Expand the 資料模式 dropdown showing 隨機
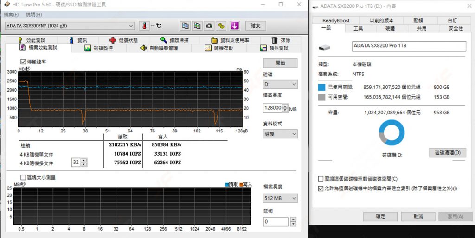This screenshot has width=475, height=238. [280, 134]
